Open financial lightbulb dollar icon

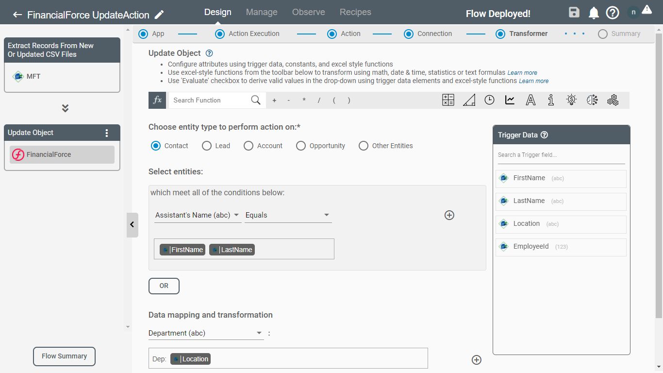pos(571,100)
